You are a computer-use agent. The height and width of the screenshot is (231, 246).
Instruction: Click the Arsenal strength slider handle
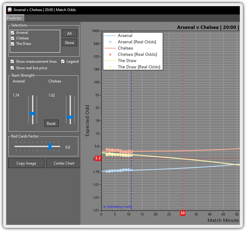pos(33,113)
